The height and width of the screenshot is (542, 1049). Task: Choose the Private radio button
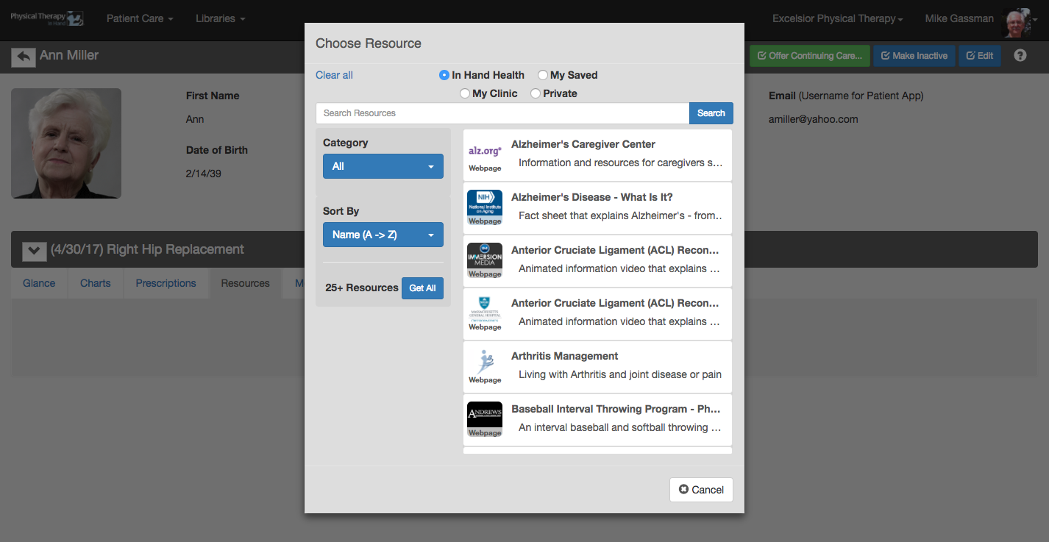point(536,93)
